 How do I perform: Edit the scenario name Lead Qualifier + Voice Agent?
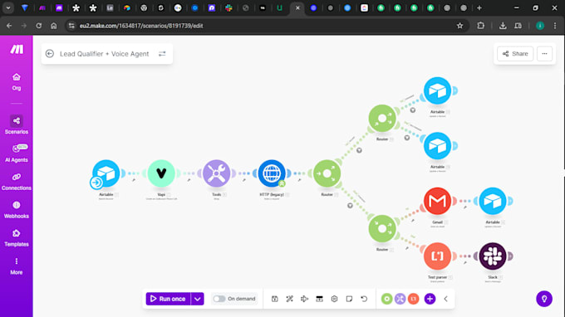[x=104, y=54]
